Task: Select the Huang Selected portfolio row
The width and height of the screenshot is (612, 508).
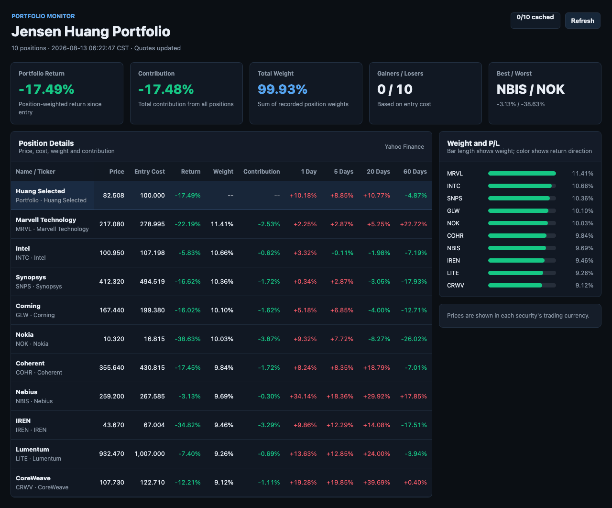Action: (221, 195)
